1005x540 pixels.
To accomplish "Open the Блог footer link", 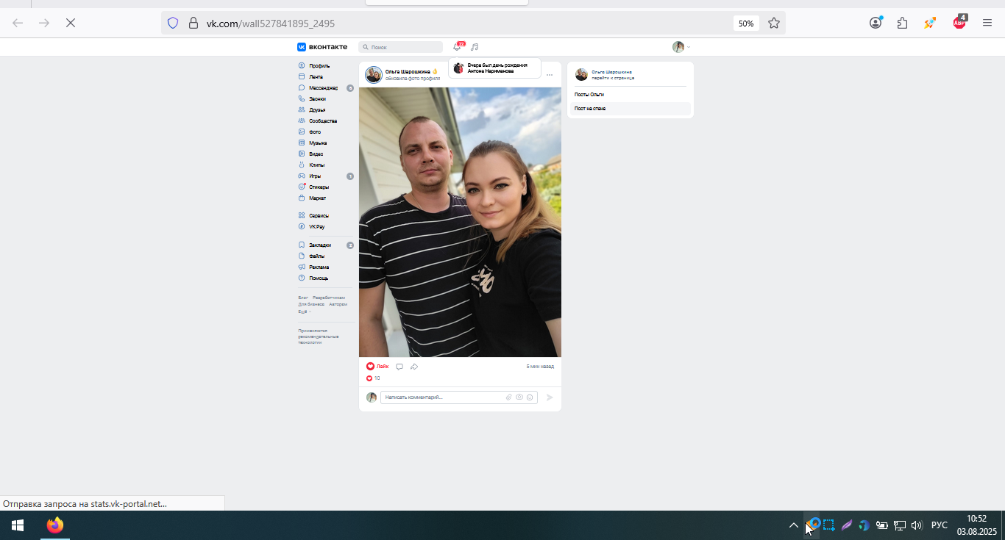I will coord(303,298).
